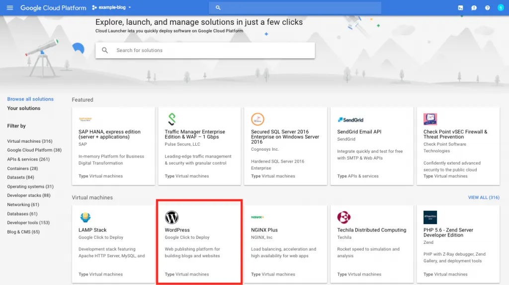The width and height of the screenshot is (509, 285).
Task: Filter by Google Cloud Platform (38)
Action: [34, 150]
